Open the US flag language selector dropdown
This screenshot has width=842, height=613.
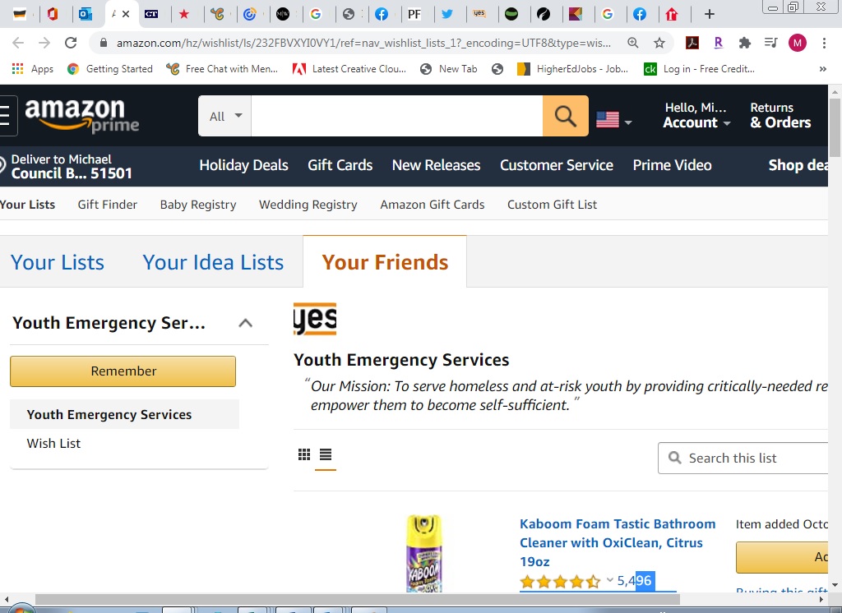click(613, 119)
